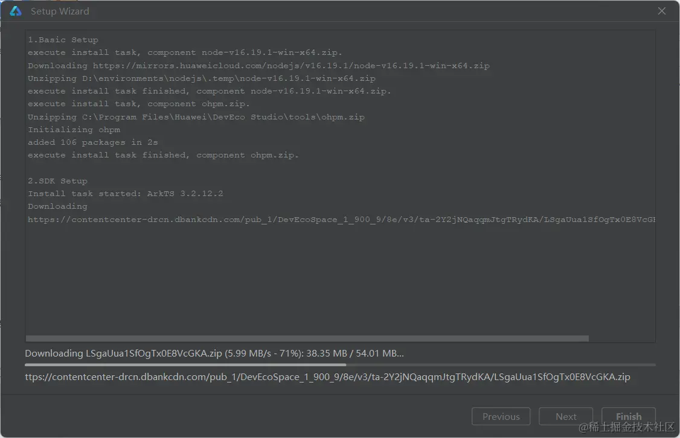
Task: Click the DevEco Studio logo icon
Action: pyautogui.click(x=16, y=11)
